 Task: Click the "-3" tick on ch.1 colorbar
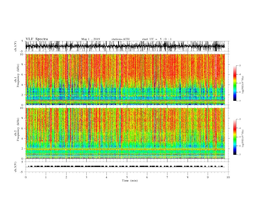239,65
